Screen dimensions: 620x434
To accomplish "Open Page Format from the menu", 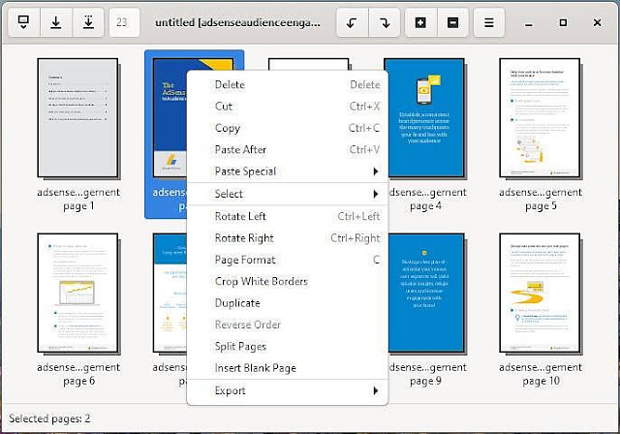I will click(288, 260).
